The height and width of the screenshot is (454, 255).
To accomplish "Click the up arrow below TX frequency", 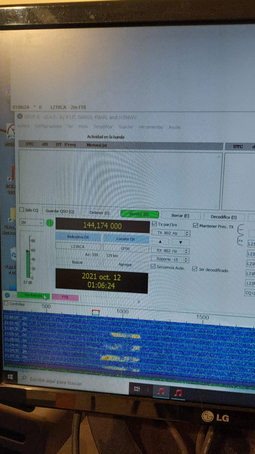I will tap(160, 242).
